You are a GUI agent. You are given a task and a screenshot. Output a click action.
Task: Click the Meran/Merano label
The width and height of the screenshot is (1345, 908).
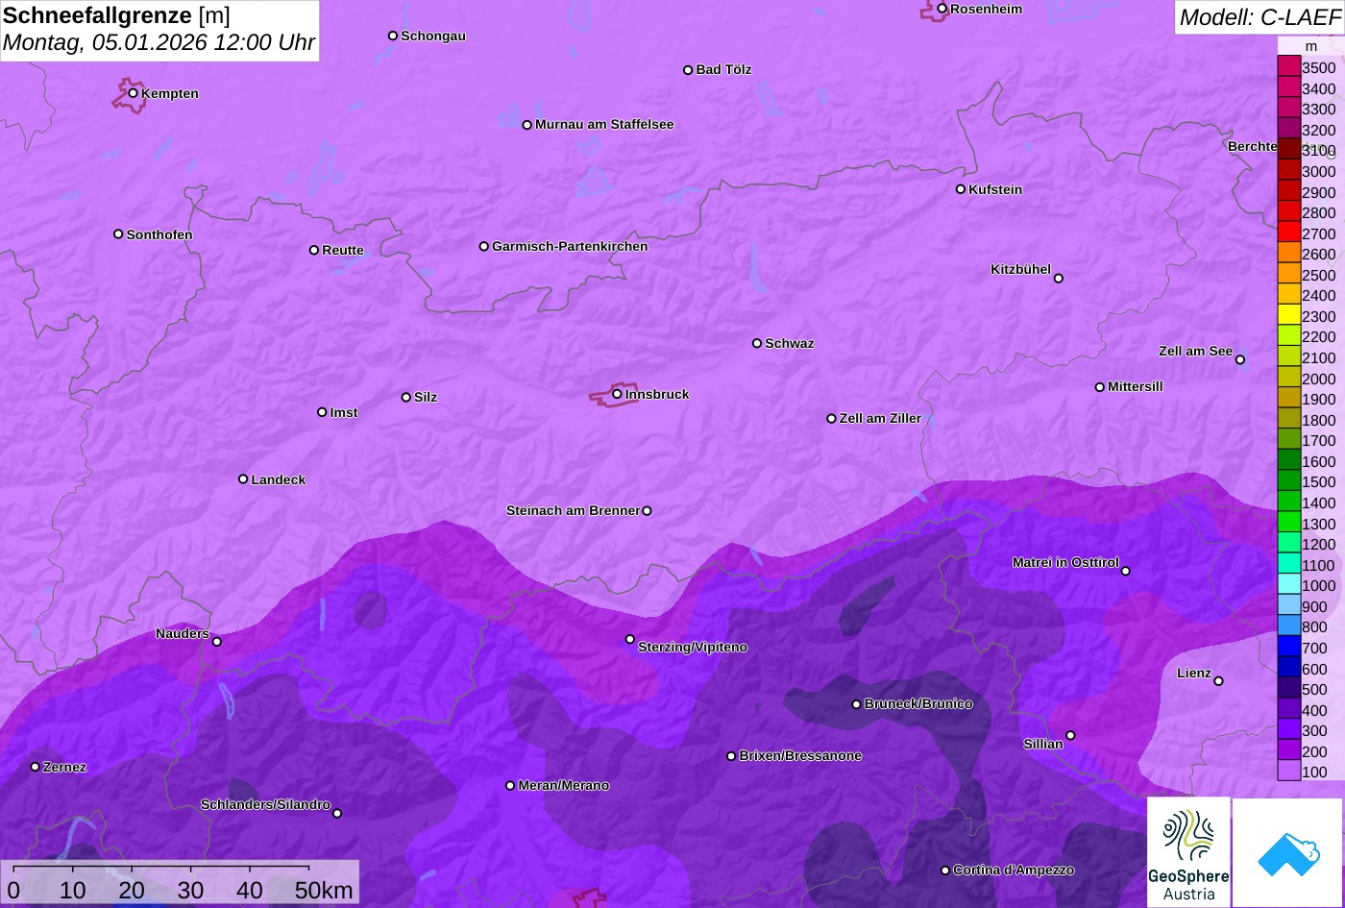pos(564,785)
